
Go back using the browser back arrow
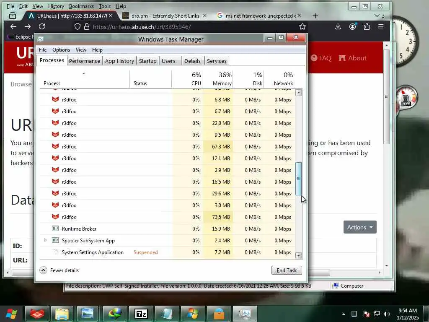[x=13, y=26]
